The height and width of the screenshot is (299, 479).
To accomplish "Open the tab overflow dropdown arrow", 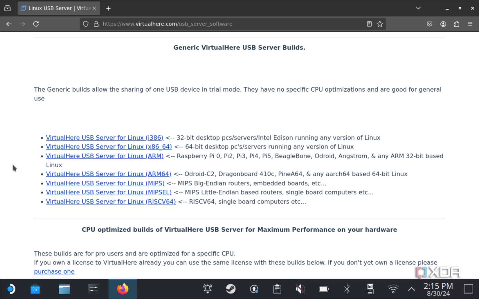I will click(418, 8).
